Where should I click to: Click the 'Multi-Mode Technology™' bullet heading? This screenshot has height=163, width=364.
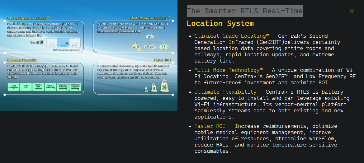tap(229, 70)
